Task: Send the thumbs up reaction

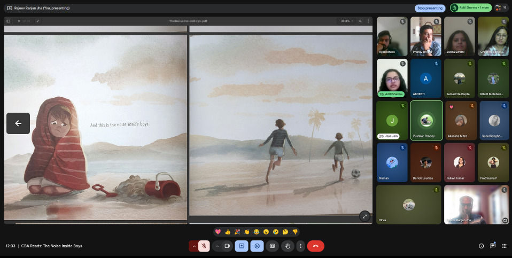Action: [228, 232]
